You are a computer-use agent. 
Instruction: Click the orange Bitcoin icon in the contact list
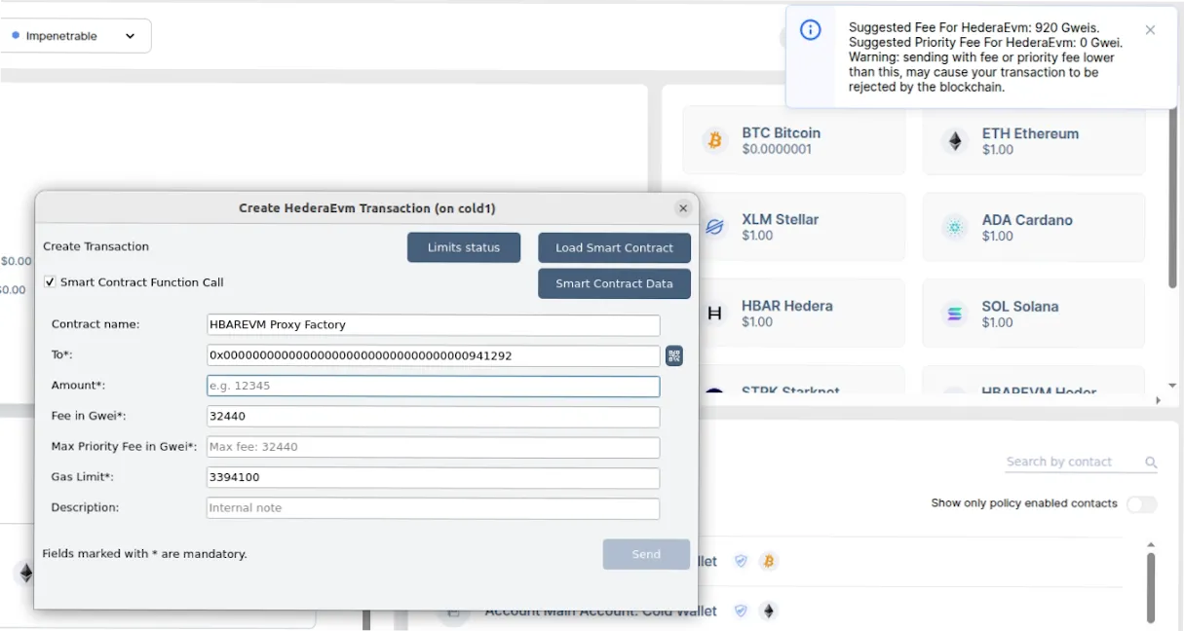pos(769,561)
